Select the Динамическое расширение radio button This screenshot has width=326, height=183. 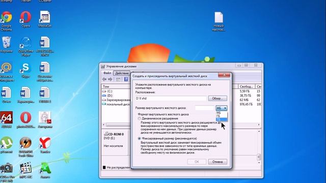pyautogui.click(x=139, y=118)
